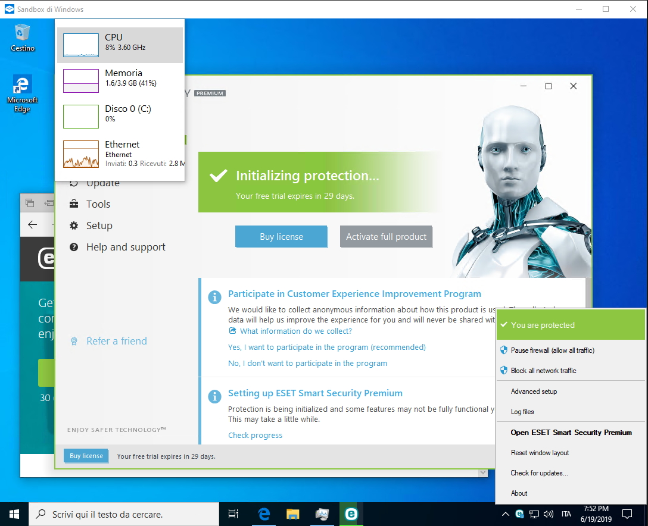The image size is (648, 526).
Task: Select Pause firewall (allow all traffic)
Action: (x=571, y=350)
